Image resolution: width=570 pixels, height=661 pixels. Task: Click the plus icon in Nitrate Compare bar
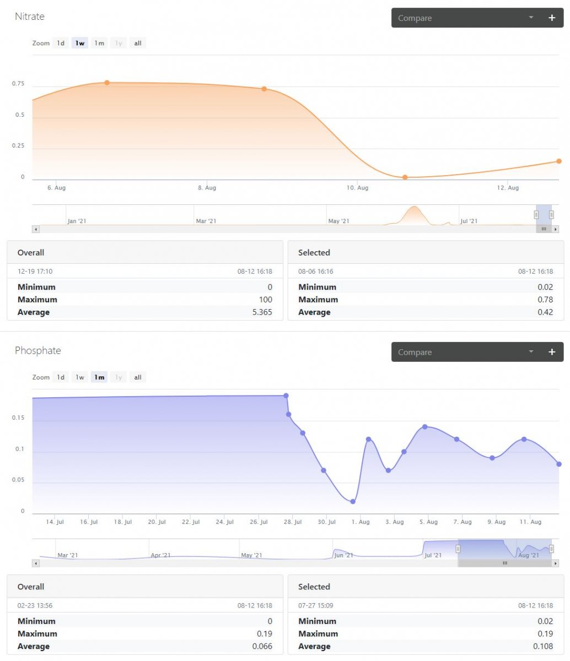pyautogui.click(x=552, y=18)
